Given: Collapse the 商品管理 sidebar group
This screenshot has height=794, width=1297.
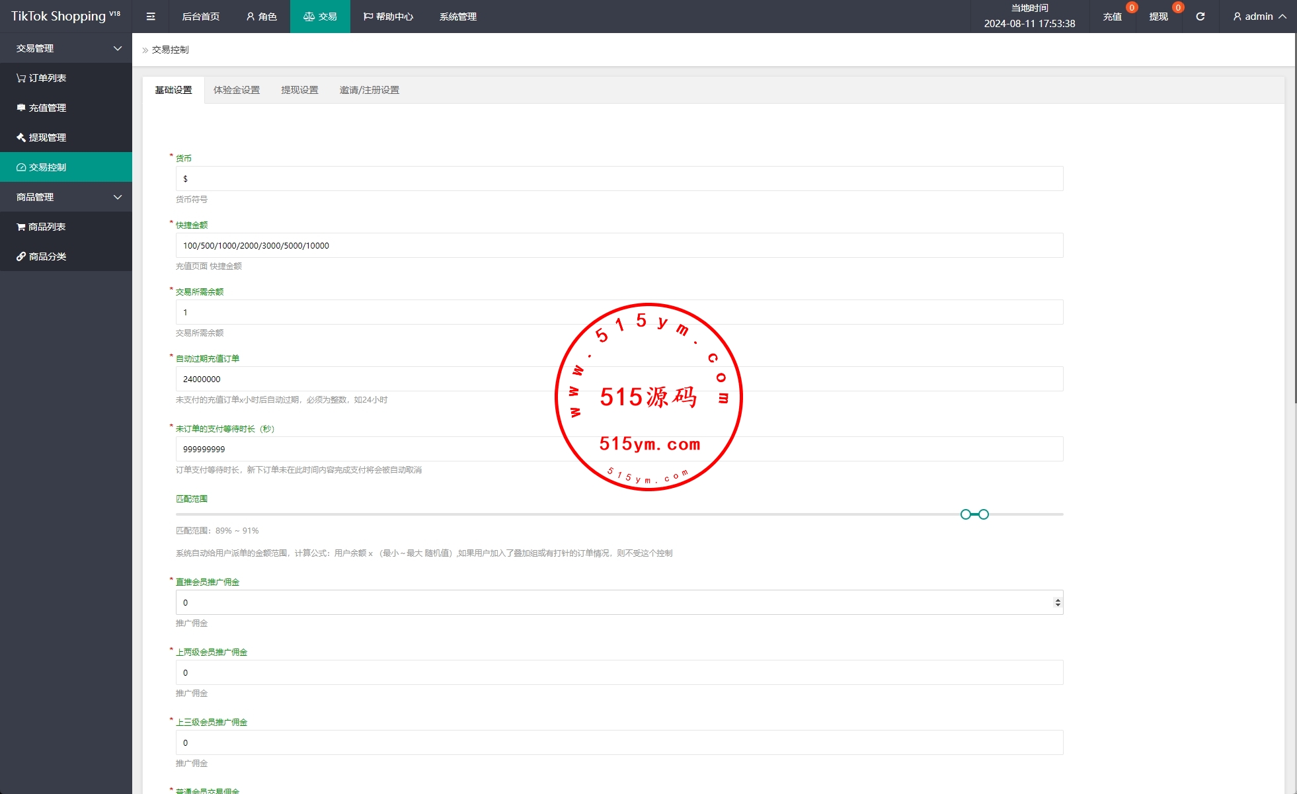Looking at the screenshot, I should pyautogui.click(x=66, y=197).
